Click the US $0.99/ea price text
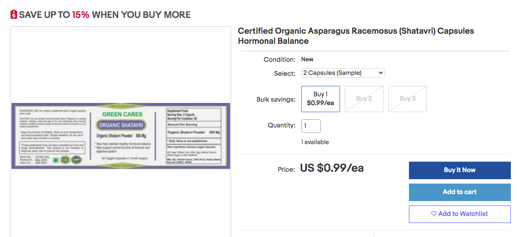 [x=332, y=168]
